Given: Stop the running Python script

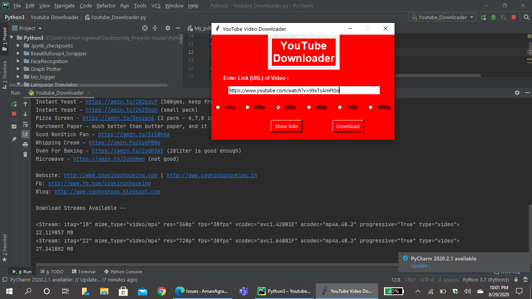Looking at the screenshot, I should (14, 114).
